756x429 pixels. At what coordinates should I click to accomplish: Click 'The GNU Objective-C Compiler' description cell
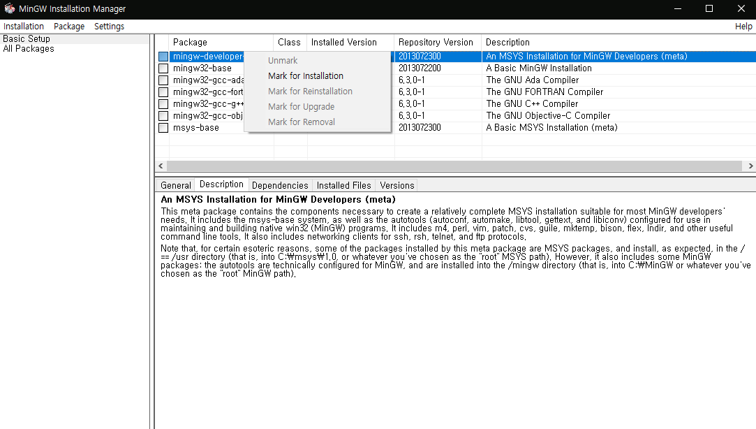click(548, 116)
